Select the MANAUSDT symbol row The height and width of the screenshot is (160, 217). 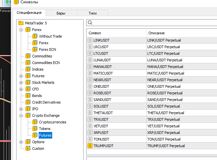[x=152, y=67]
